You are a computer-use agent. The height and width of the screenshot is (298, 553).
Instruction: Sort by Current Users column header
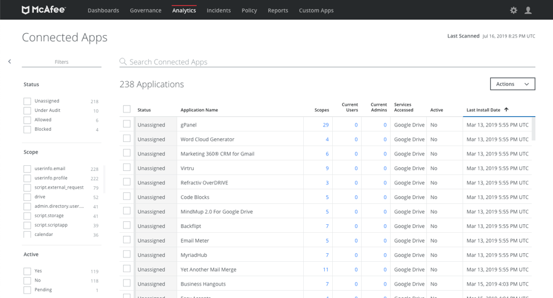click(x=350, y=107)
